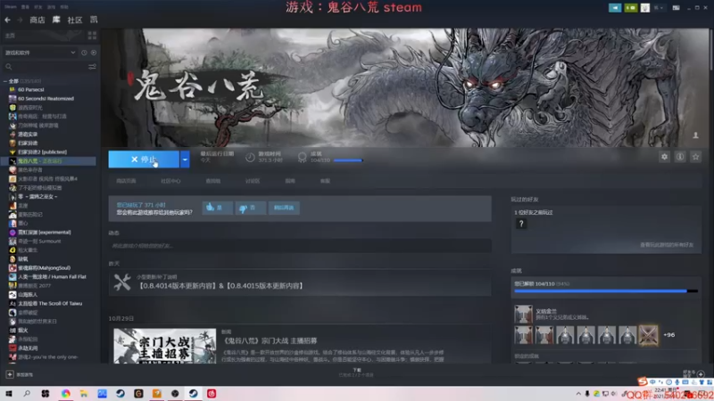Click the 104/110 unlocked achievements progress bar

(x=606, y=291)
